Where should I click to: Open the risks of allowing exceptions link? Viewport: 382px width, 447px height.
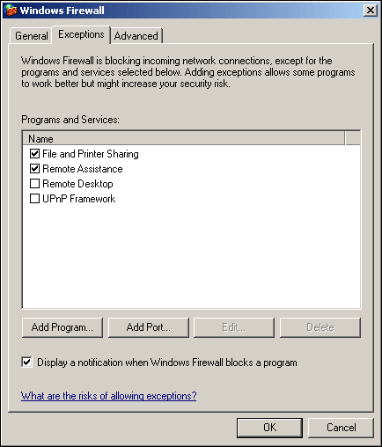point(108,396)
